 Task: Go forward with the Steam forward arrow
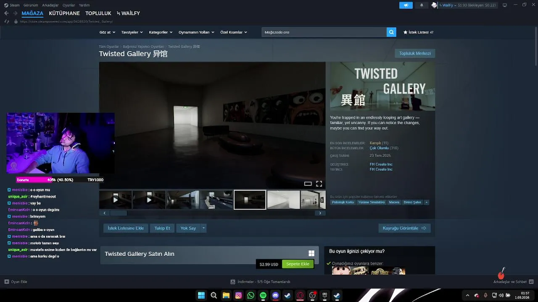click(x=15, y=13)
